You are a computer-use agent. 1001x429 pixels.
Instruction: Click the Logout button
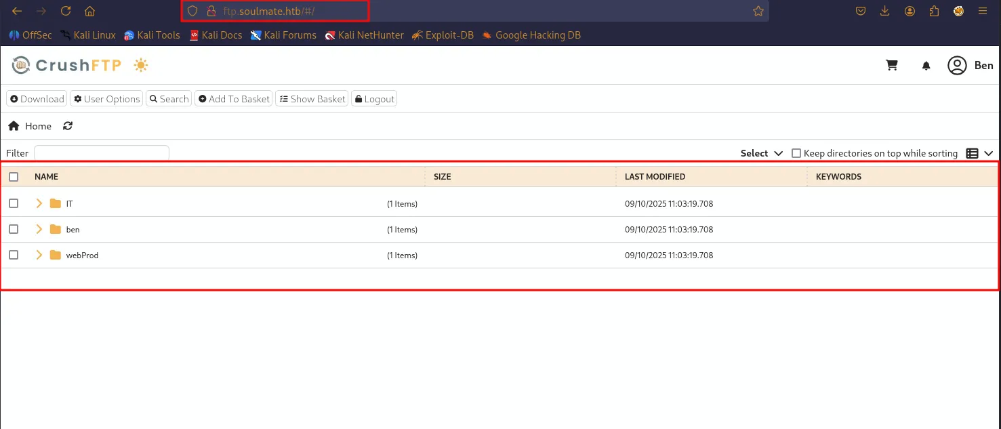(x=374, y=99)
